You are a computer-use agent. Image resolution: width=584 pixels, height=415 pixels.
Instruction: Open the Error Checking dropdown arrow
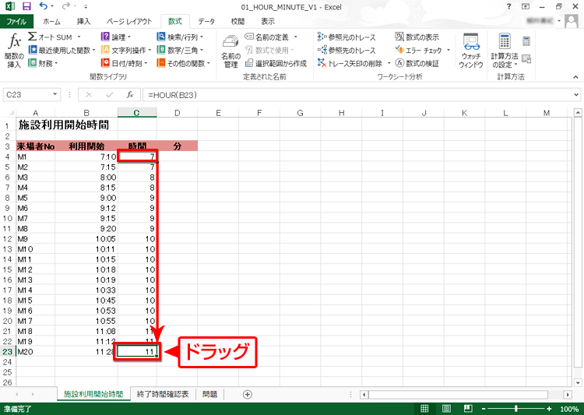(x=449, y=50)
